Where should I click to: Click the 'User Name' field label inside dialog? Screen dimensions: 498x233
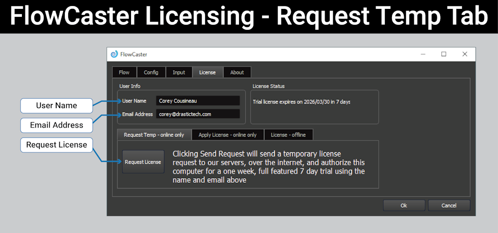134,101
